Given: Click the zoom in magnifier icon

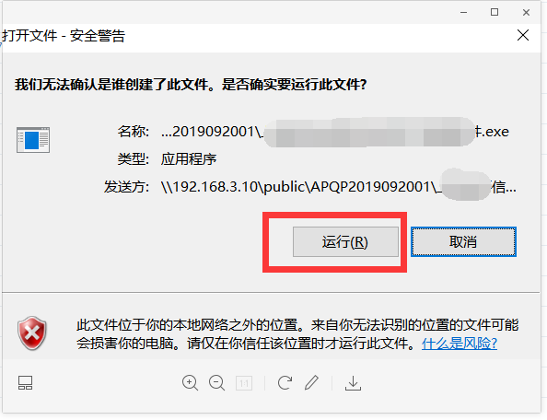Looking at the screenshot, I should (x=190, y=382).
